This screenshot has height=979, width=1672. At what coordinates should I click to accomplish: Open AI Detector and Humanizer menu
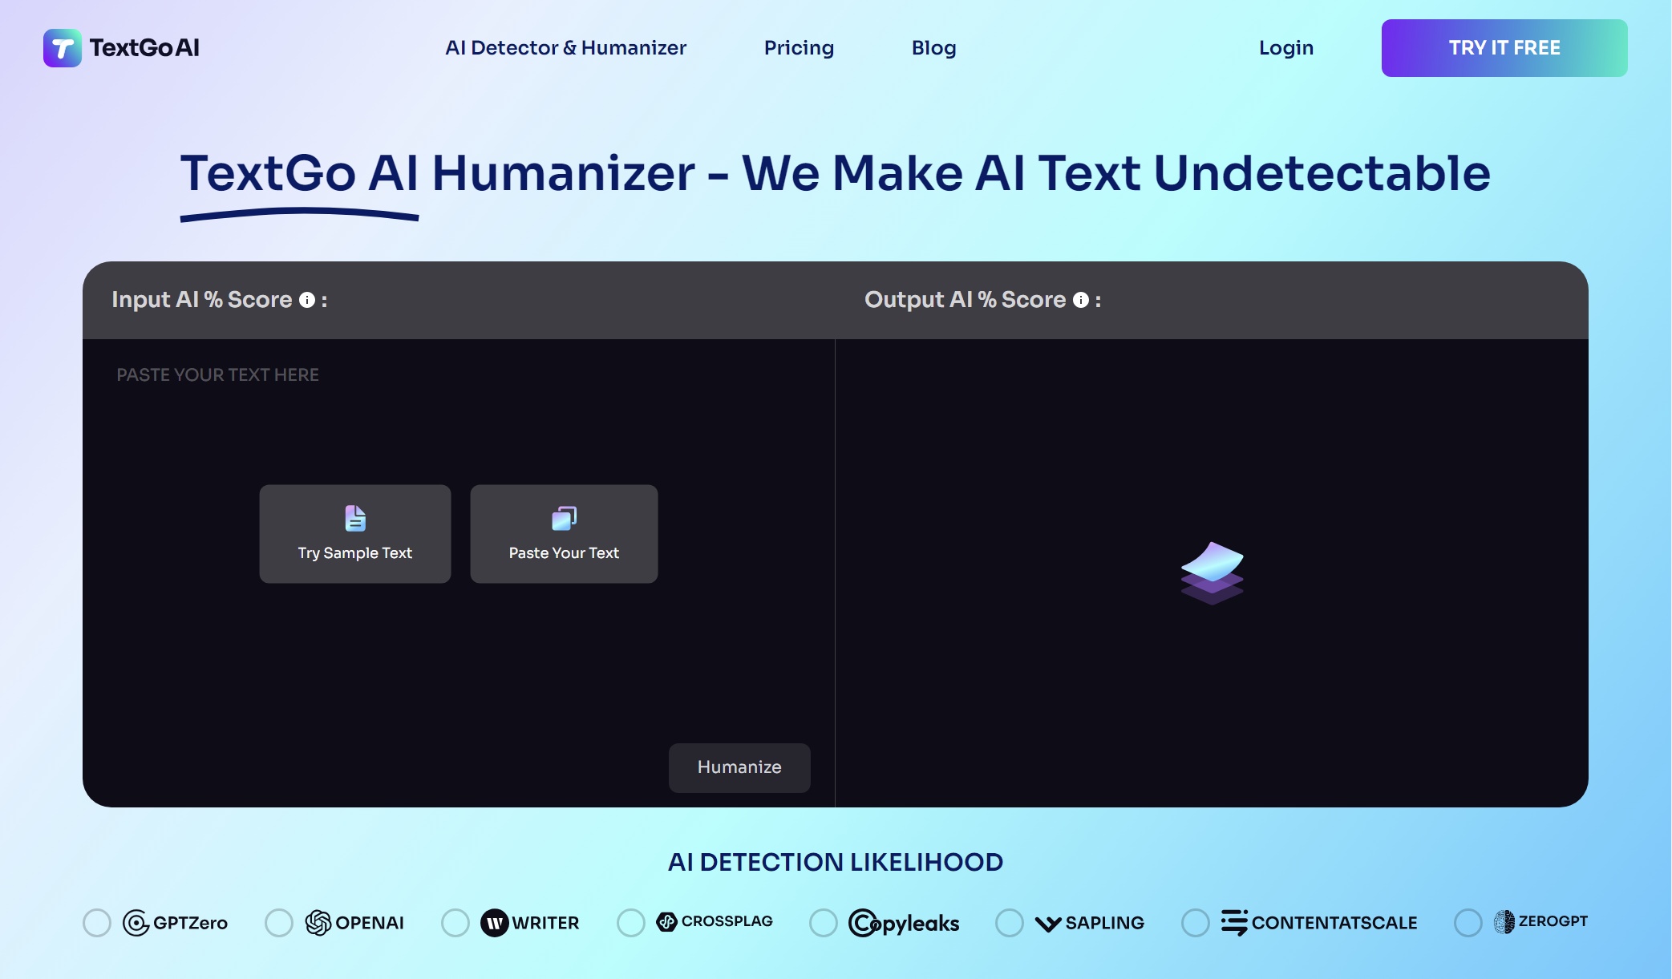566,47
